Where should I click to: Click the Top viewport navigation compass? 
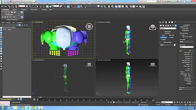89,26
